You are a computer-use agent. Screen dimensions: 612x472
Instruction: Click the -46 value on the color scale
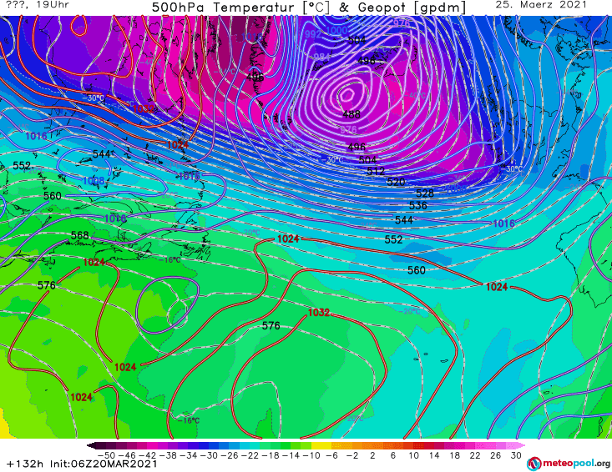click(x=127, y=455)
